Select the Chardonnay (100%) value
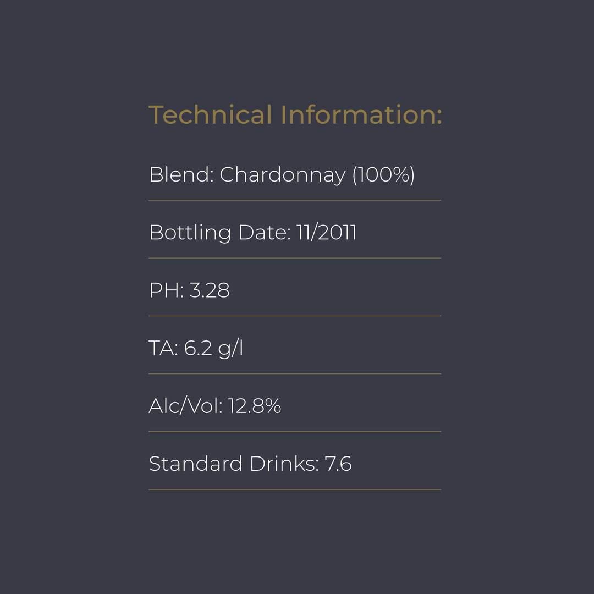The height and width of the screenshot is (594, 594). (x=317, y=175)
